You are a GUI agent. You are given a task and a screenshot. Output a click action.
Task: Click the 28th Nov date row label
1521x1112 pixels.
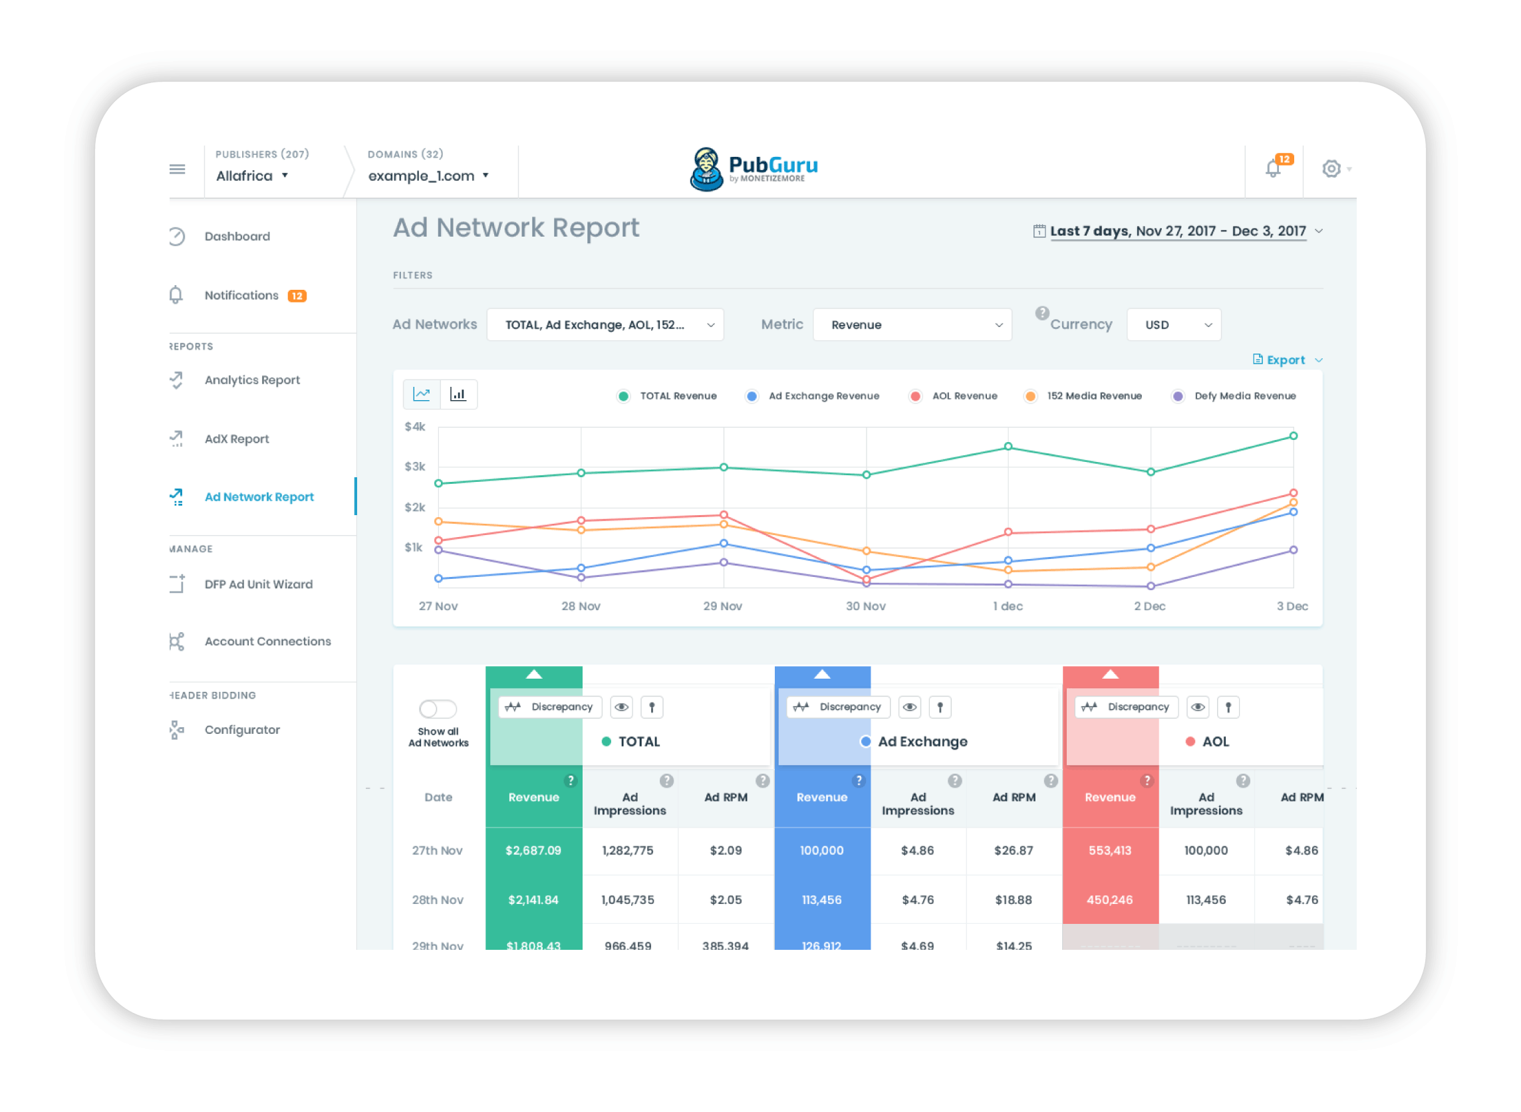(x=438, y=900)
